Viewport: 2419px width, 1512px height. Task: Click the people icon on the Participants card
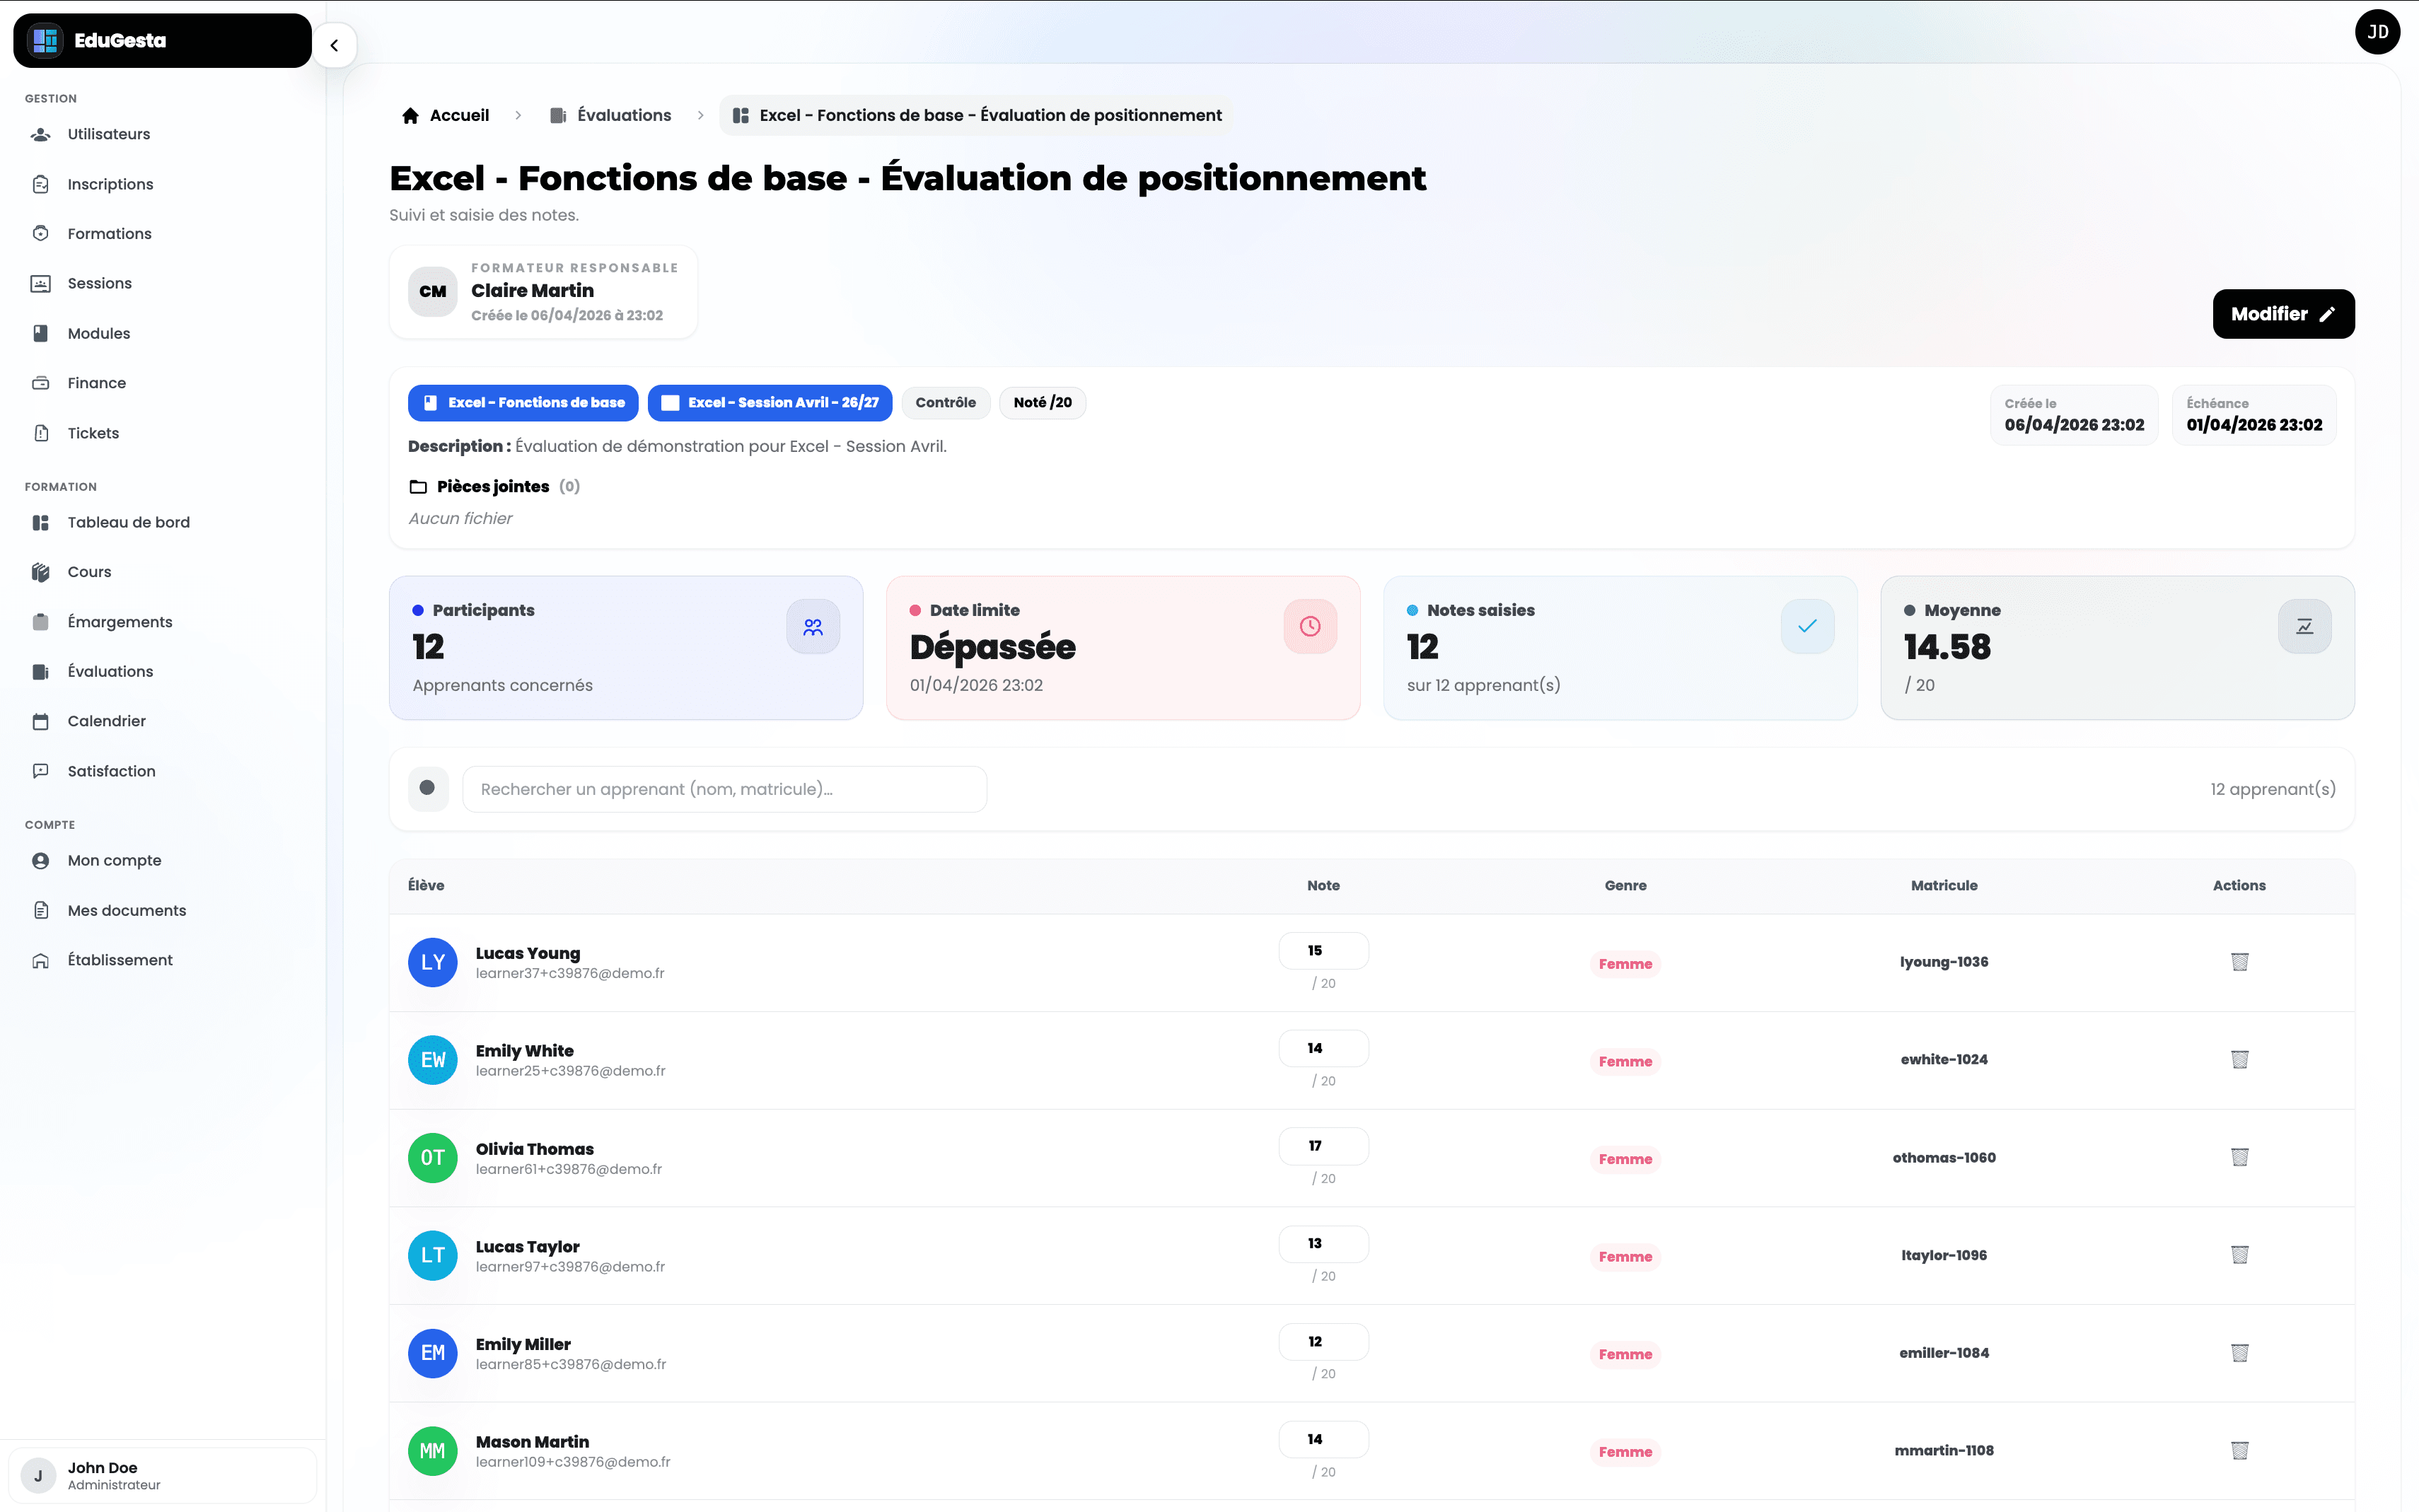[813, 626]
